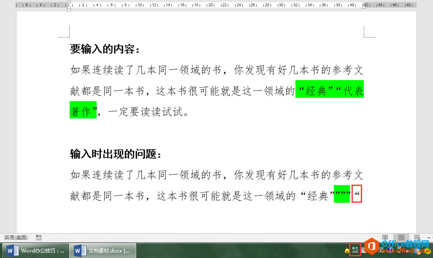
Task: Click the text 一定要读读试试。
Action: click(x=149, y=112)
